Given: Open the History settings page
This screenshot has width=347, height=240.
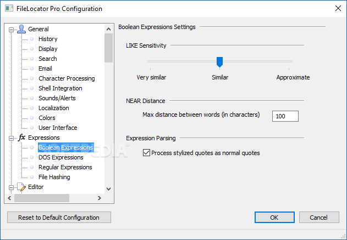Looking at the screenshot, I should click(48, 39).
